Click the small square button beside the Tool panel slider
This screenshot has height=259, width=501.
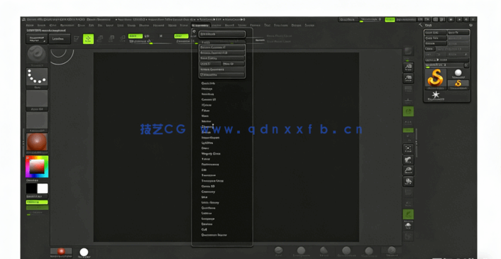466,65
